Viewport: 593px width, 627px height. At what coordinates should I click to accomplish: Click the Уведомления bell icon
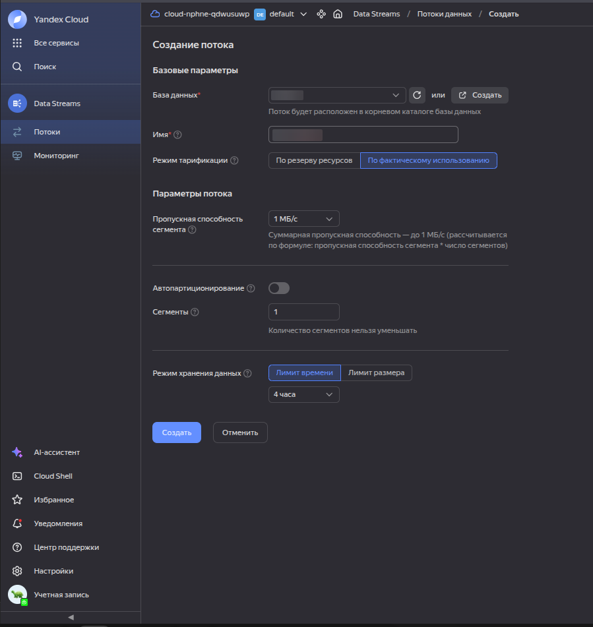pos(17,523)
